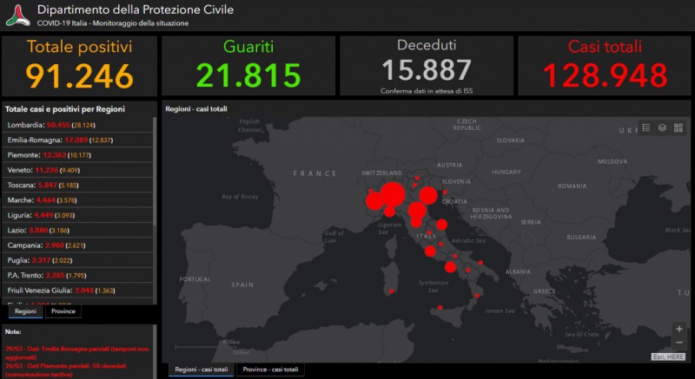Screen dimensions: 695x379
Task: Open the basemap gallery grid icon
Action: tap(678, 127)
